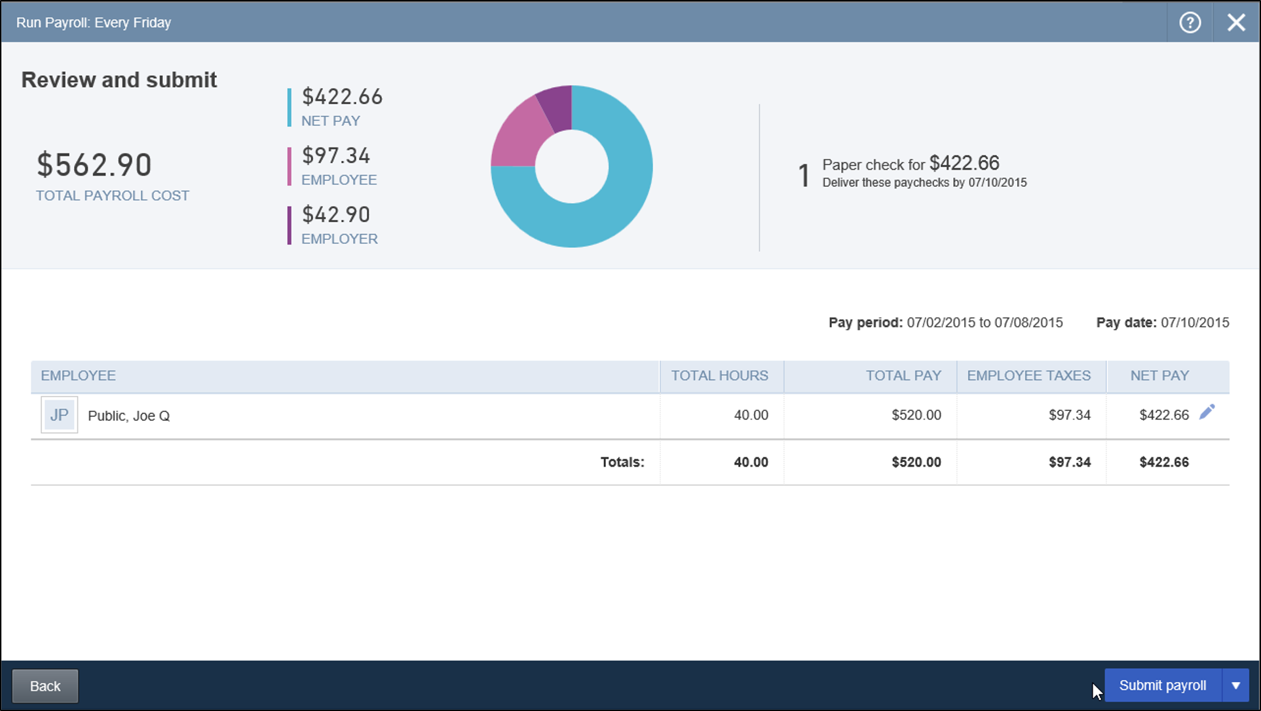Viewport: 1261px width, 711px height.
Task: Open options under the Submit payroll button
Action: (x=1236, y=685)
